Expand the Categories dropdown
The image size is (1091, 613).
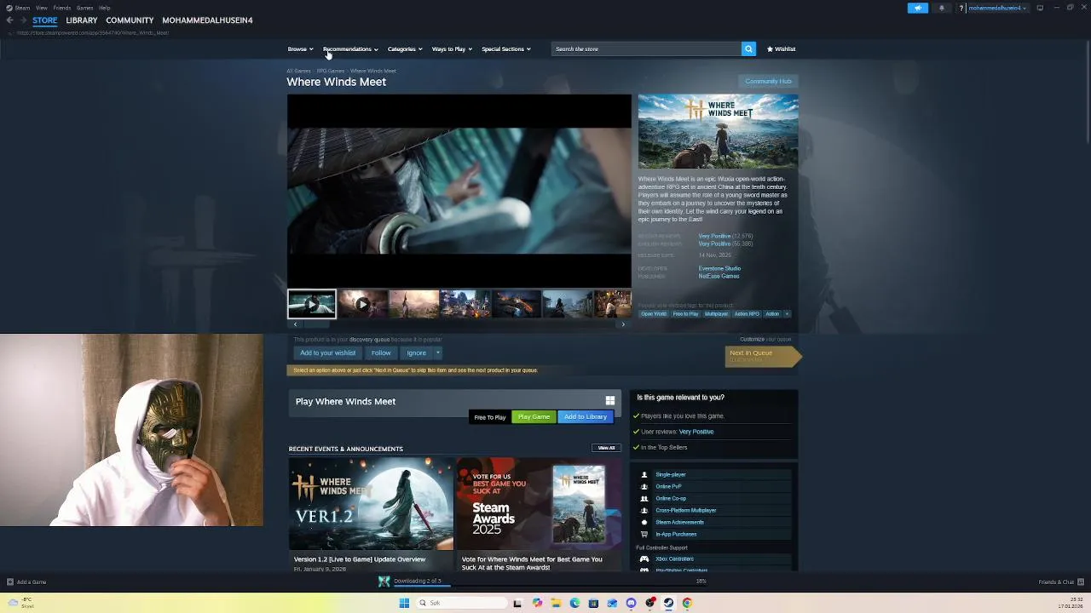coord(405,49)
